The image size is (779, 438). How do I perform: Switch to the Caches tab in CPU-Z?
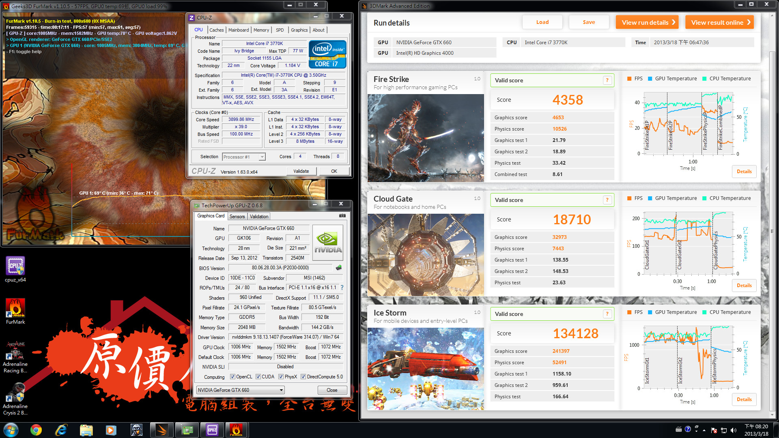point(216,30)
